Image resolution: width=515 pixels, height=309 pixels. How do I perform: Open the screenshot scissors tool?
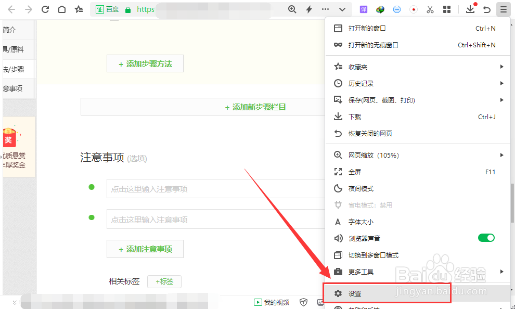click(x=430, y=9)
